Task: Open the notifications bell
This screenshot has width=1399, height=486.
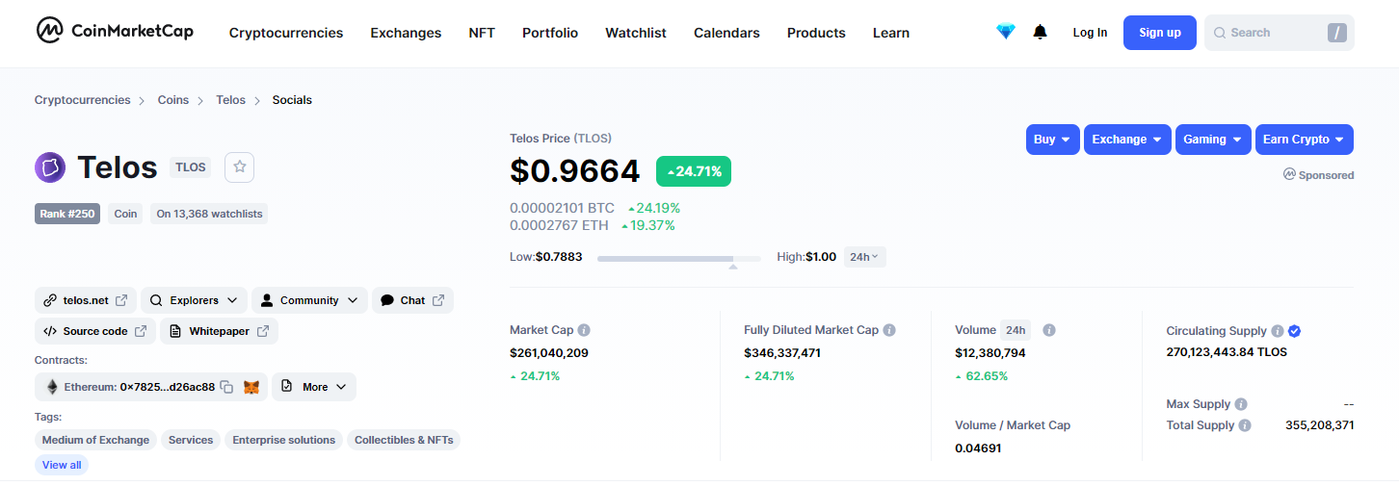Action: [1040, 32]
